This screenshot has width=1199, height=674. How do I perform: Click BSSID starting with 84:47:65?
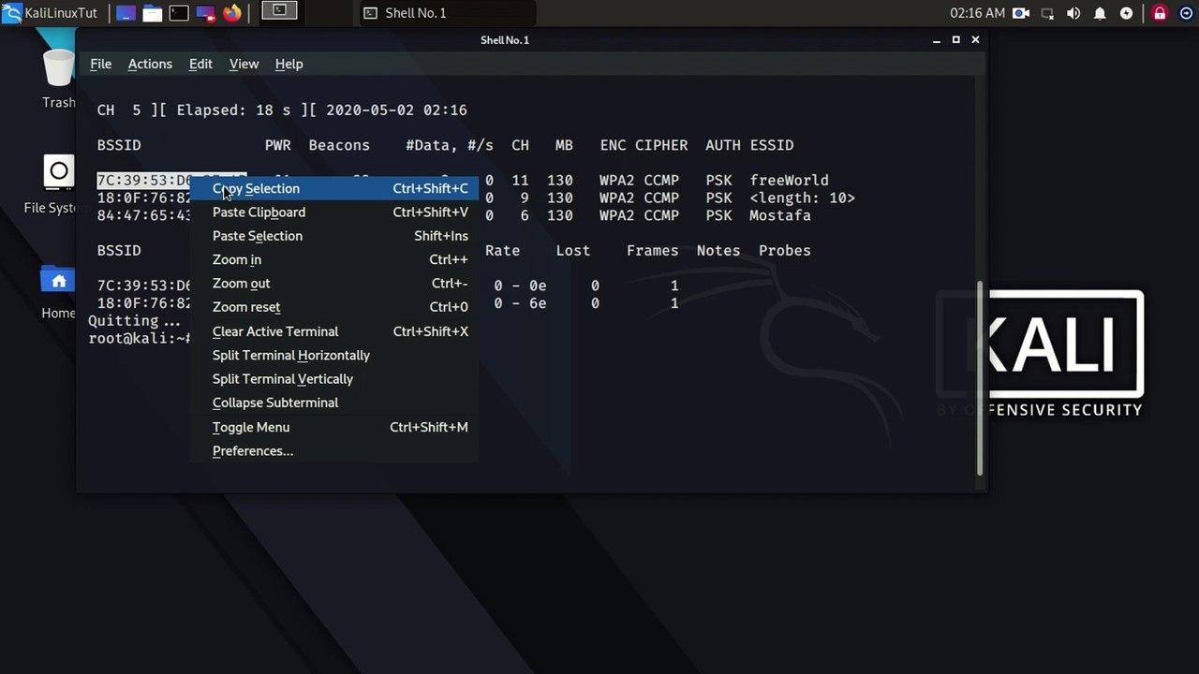point(144,215)
